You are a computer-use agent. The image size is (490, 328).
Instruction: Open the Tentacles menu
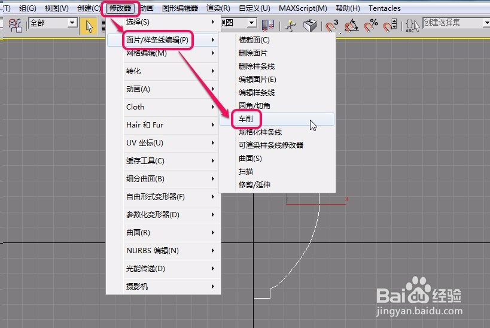[x=384, y=8]
